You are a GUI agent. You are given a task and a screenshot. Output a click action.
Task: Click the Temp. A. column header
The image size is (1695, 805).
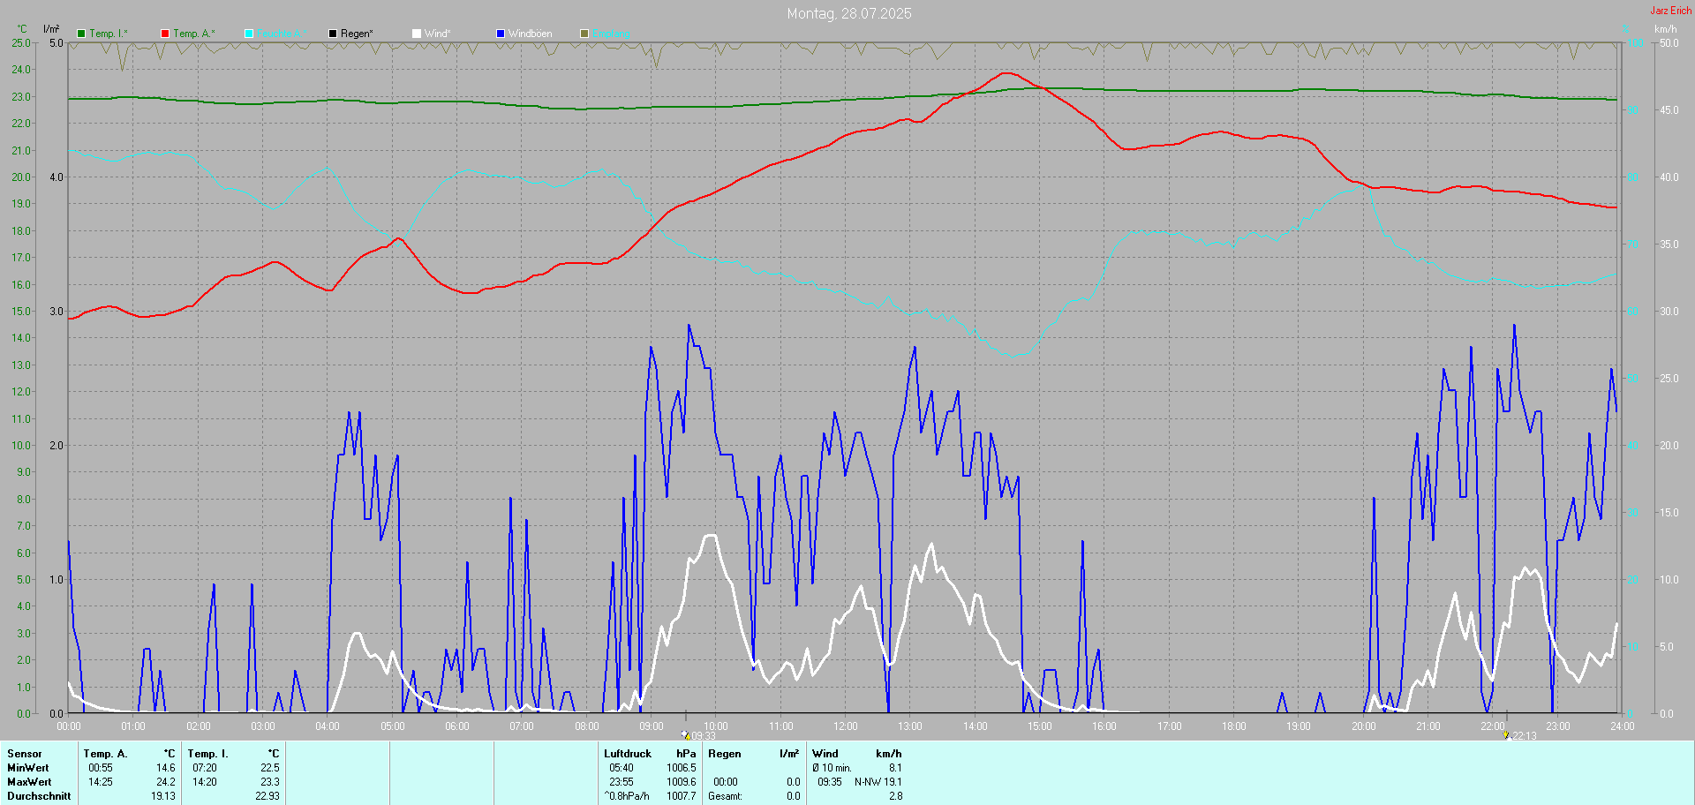coord(105,754)
